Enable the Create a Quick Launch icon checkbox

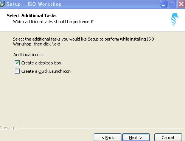point(17,71)
